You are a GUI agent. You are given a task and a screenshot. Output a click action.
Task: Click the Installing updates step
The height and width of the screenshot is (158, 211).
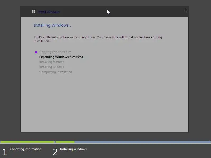coord(51,67)
